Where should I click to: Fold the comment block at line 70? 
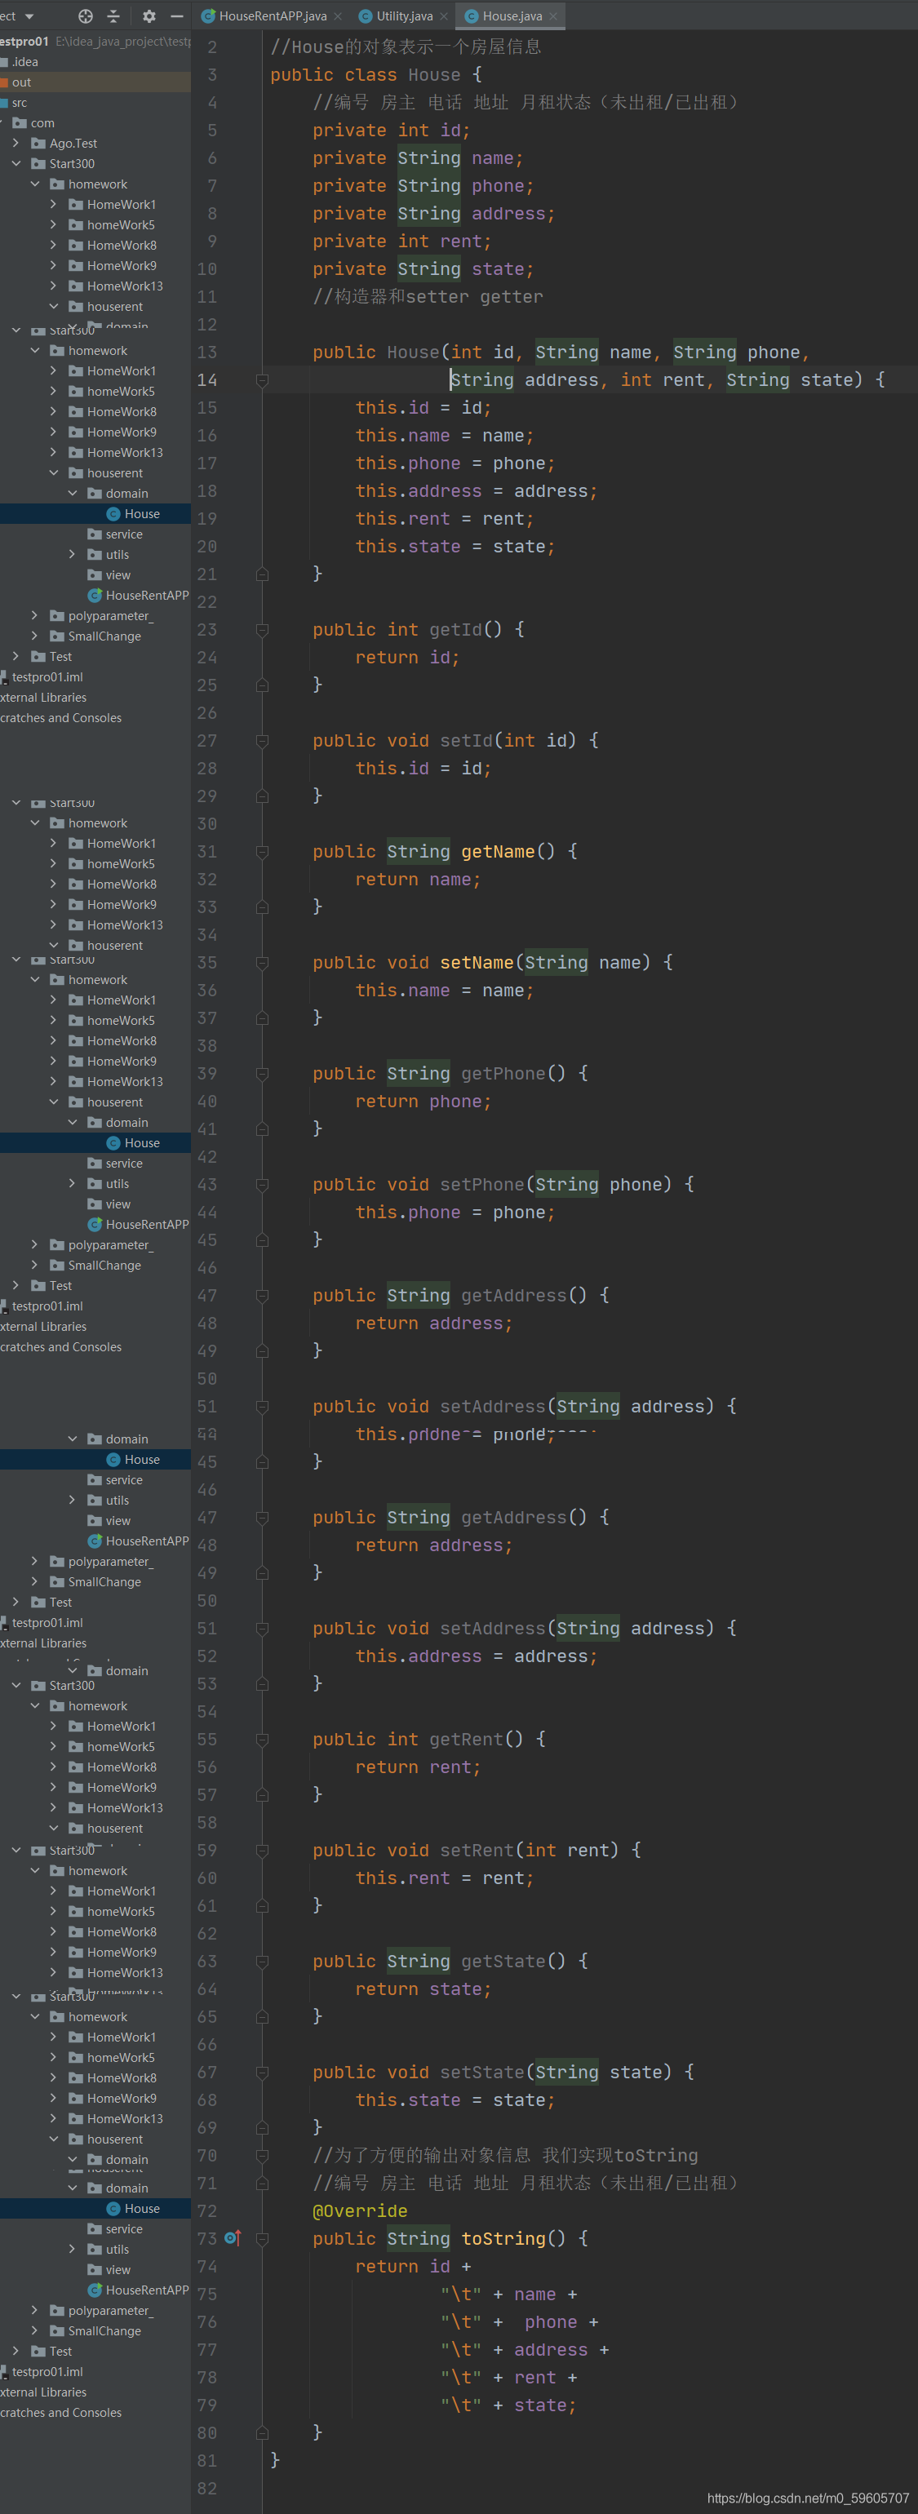(x=261, y=2156)
